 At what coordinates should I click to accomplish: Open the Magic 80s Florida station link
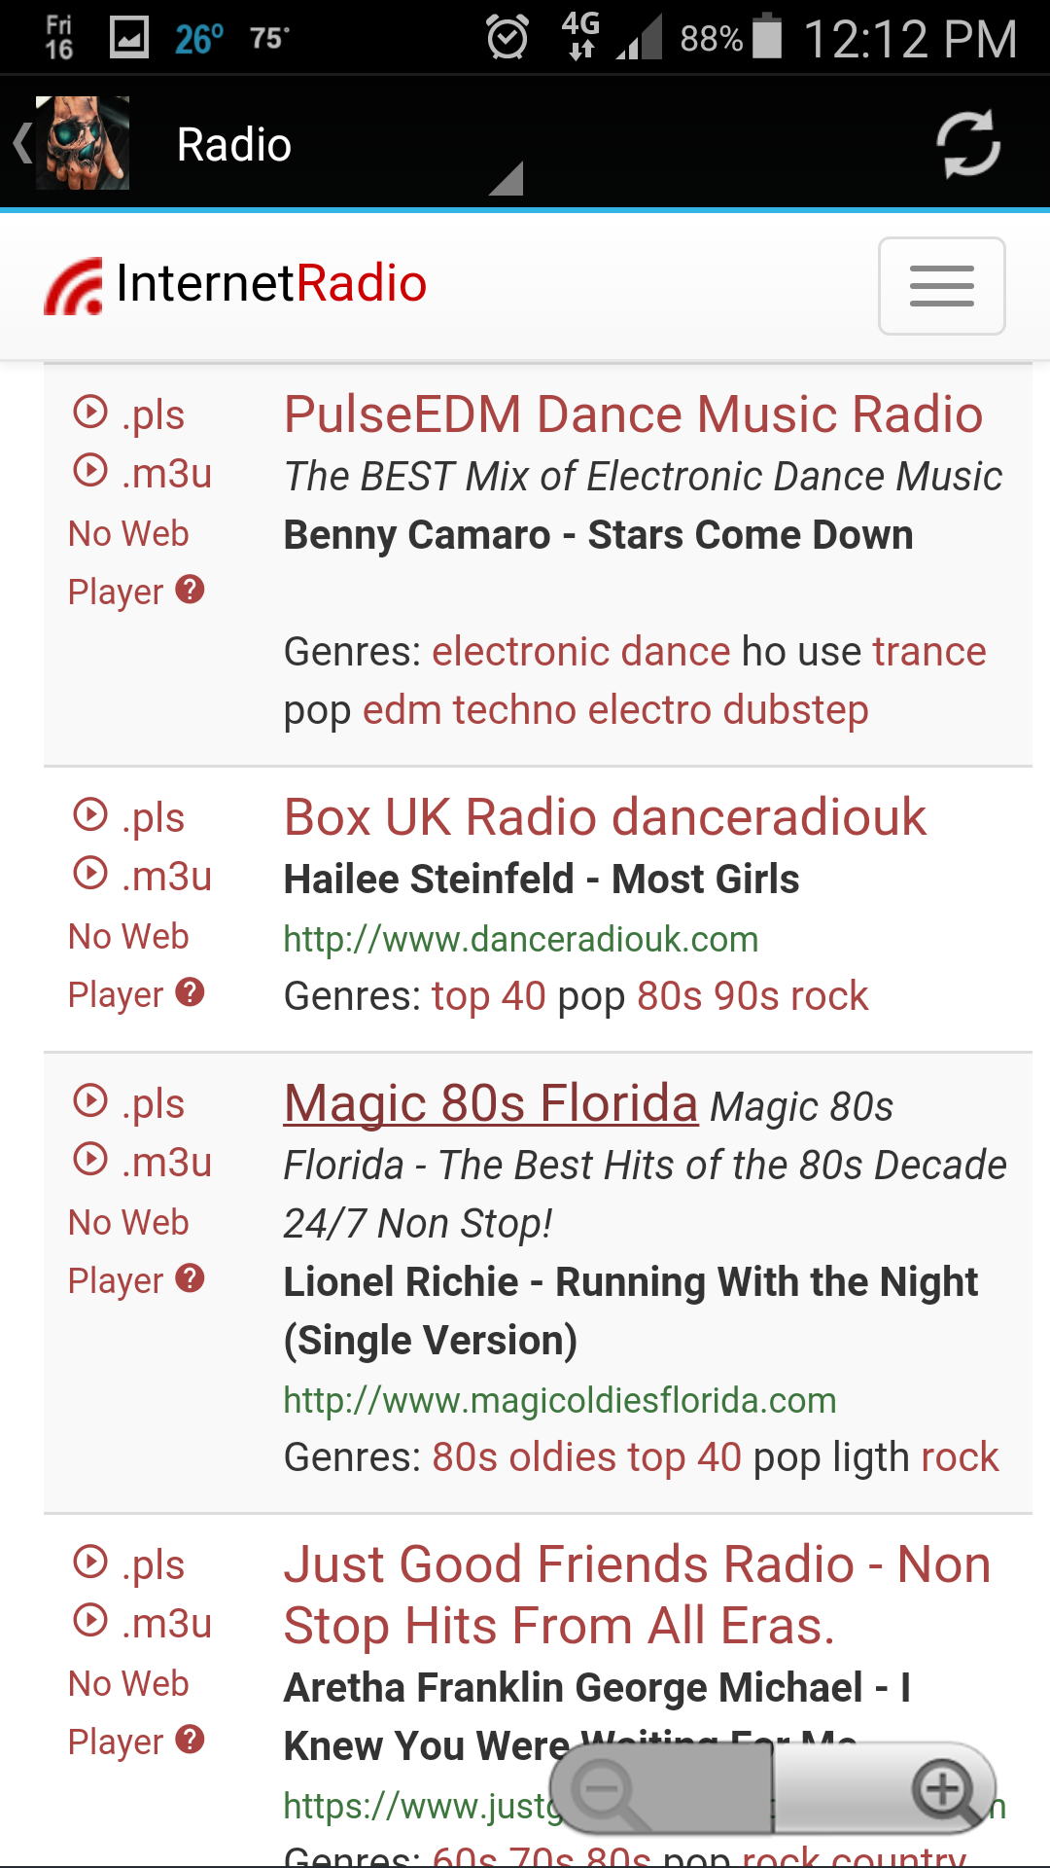click(491, 1103)
